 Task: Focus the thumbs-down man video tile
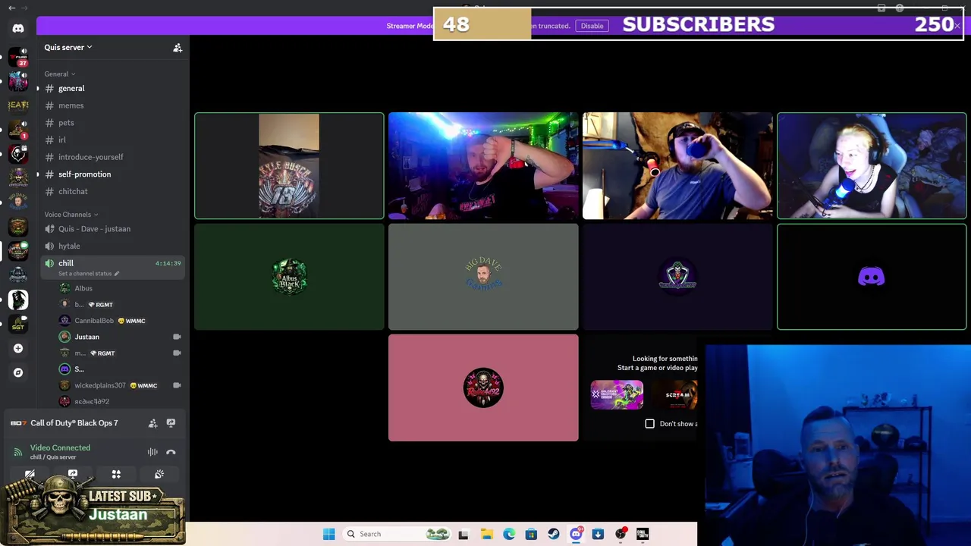tap(483, 166)
